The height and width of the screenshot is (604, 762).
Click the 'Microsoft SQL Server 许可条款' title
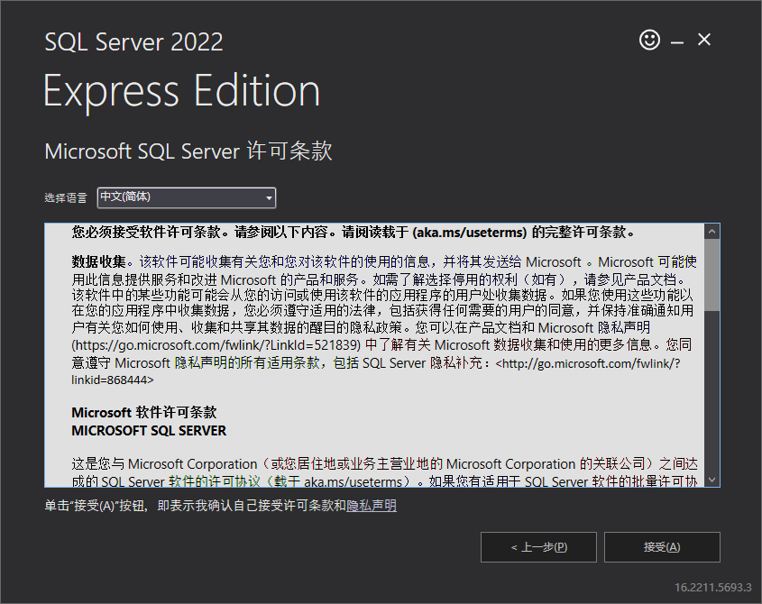point(188,151)
